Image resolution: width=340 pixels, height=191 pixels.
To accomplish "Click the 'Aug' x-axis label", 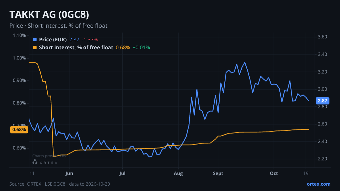I will point(178,173).
